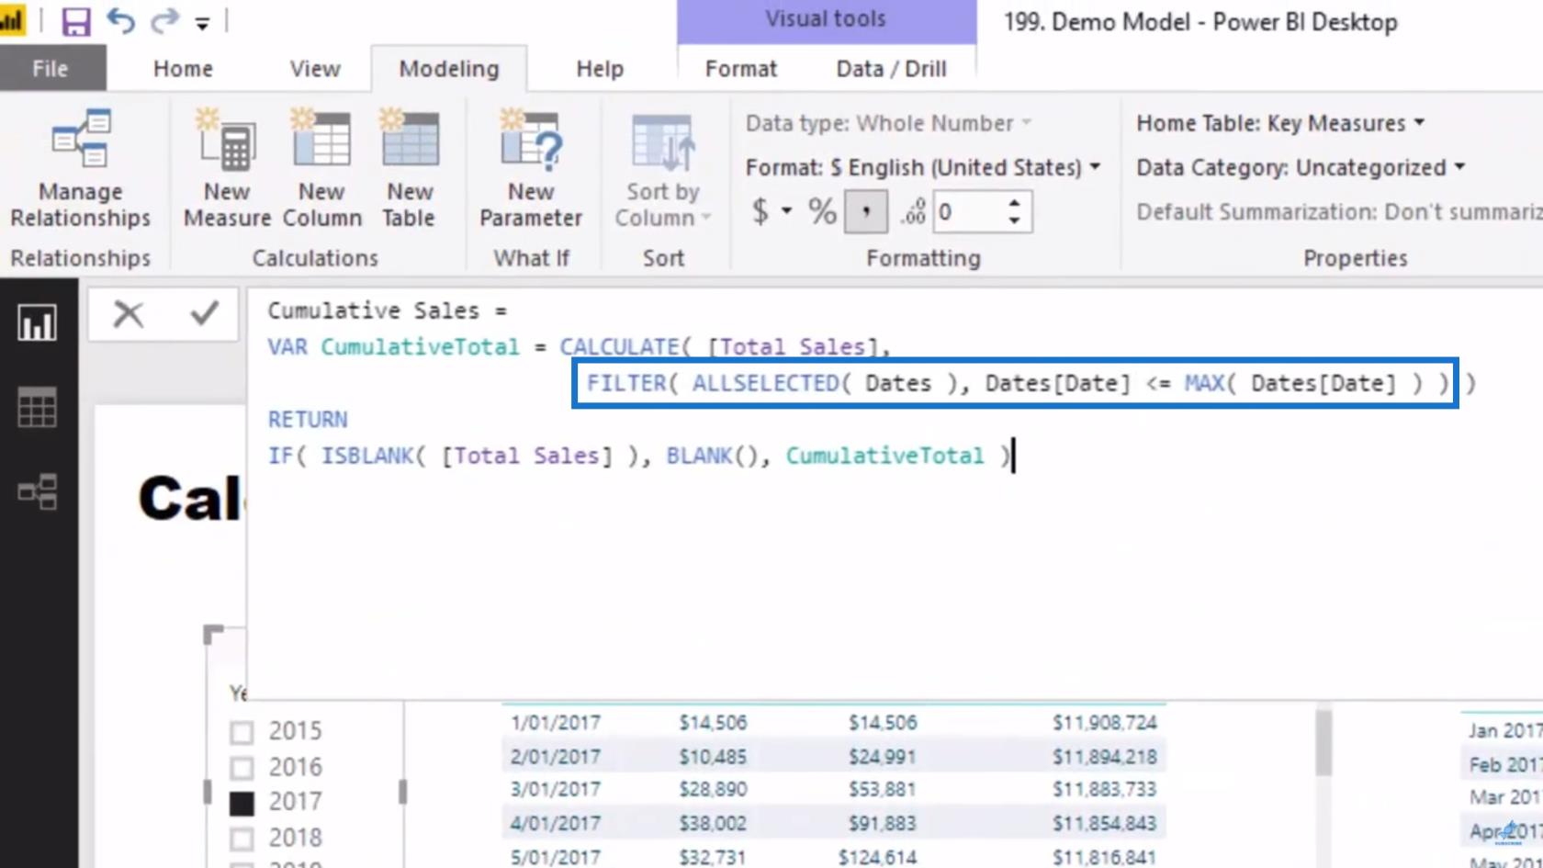Check the 2018 year slicer checkbox
The width and height of the screenshot is (1543, 868).
click(x=242, y=839)
